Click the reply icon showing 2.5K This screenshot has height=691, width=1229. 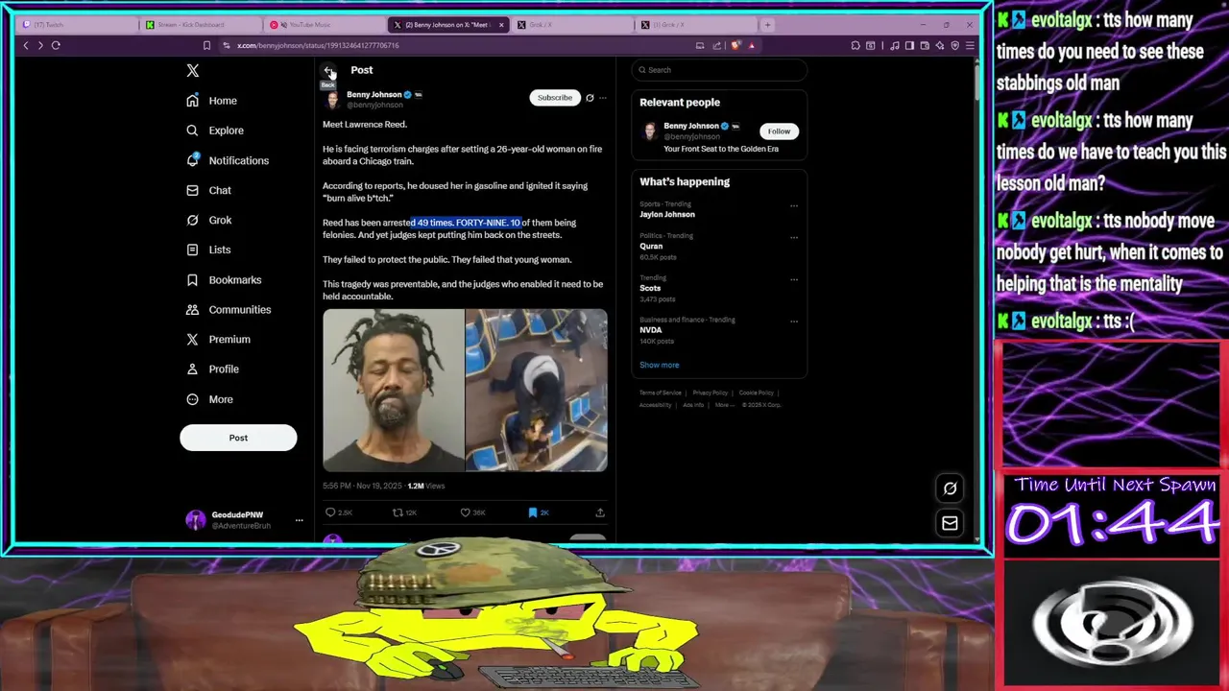(x=330, y=512)
